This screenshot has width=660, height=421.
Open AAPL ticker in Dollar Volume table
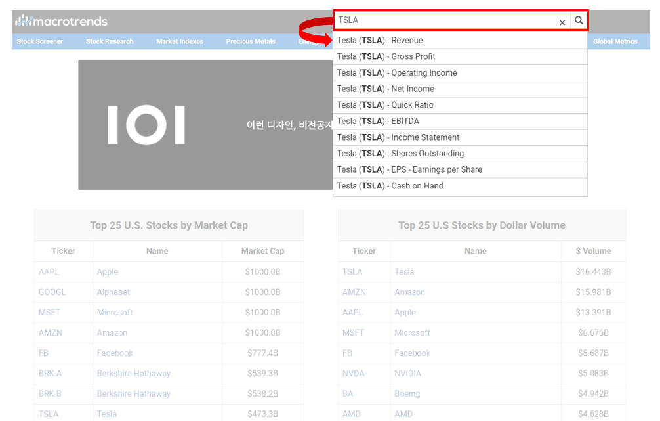pyautogui.click(x=353, y=312)
